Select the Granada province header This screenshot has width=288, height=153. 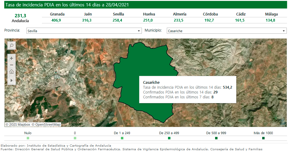click(57, 14)
